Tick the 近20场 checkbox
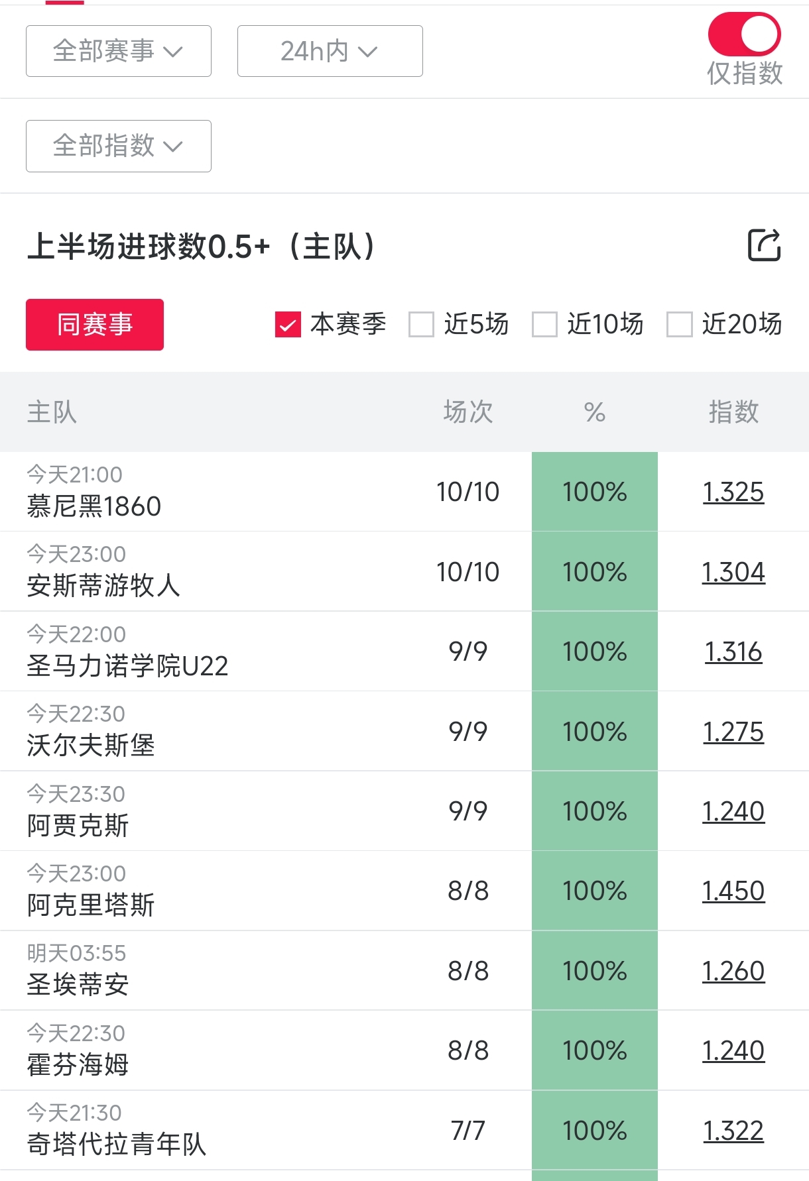 [680, 325]
